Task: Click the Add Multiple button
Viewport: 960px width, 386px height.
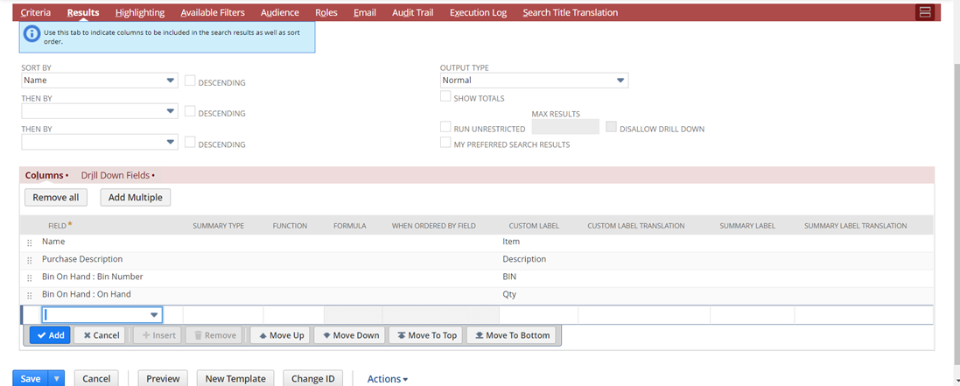Action: 136,197
